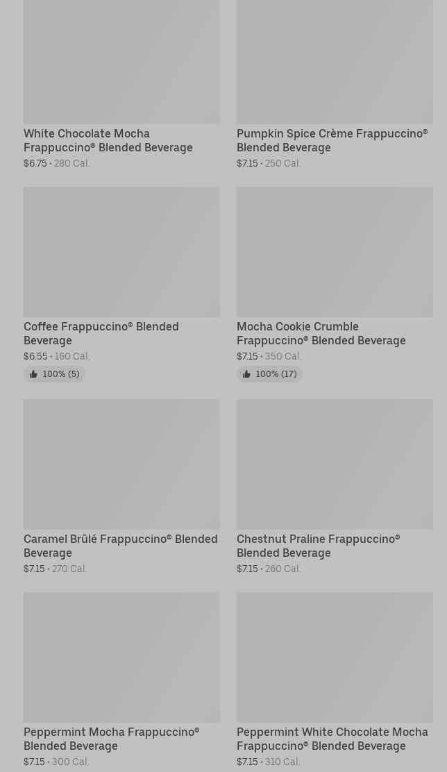447x772 pixels.
Task: Select Chestnut Praline Frappuccino product image
Action: pos(335,464)
